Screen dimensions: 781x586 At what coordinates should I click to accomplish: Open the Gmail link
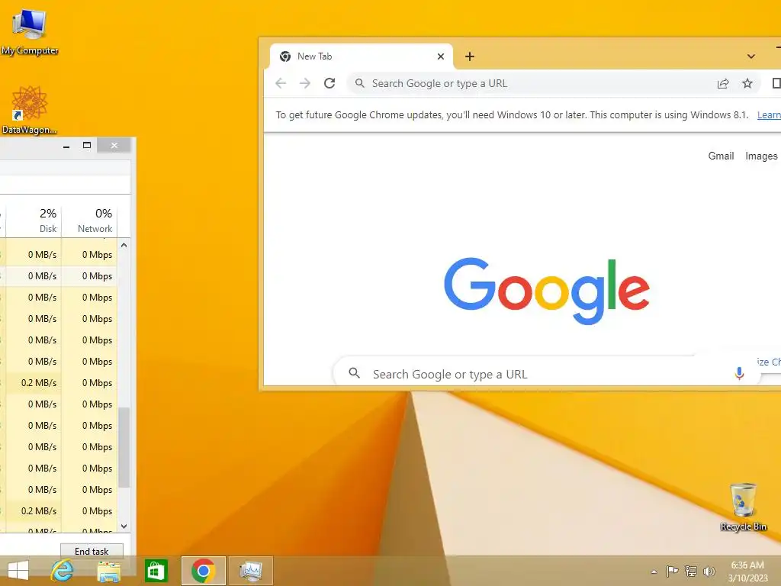[x=721, y=156]
